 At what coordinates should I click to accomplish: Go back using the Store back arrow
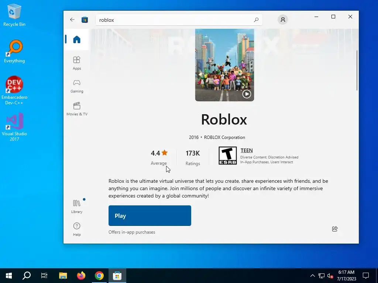pos(72,20)
